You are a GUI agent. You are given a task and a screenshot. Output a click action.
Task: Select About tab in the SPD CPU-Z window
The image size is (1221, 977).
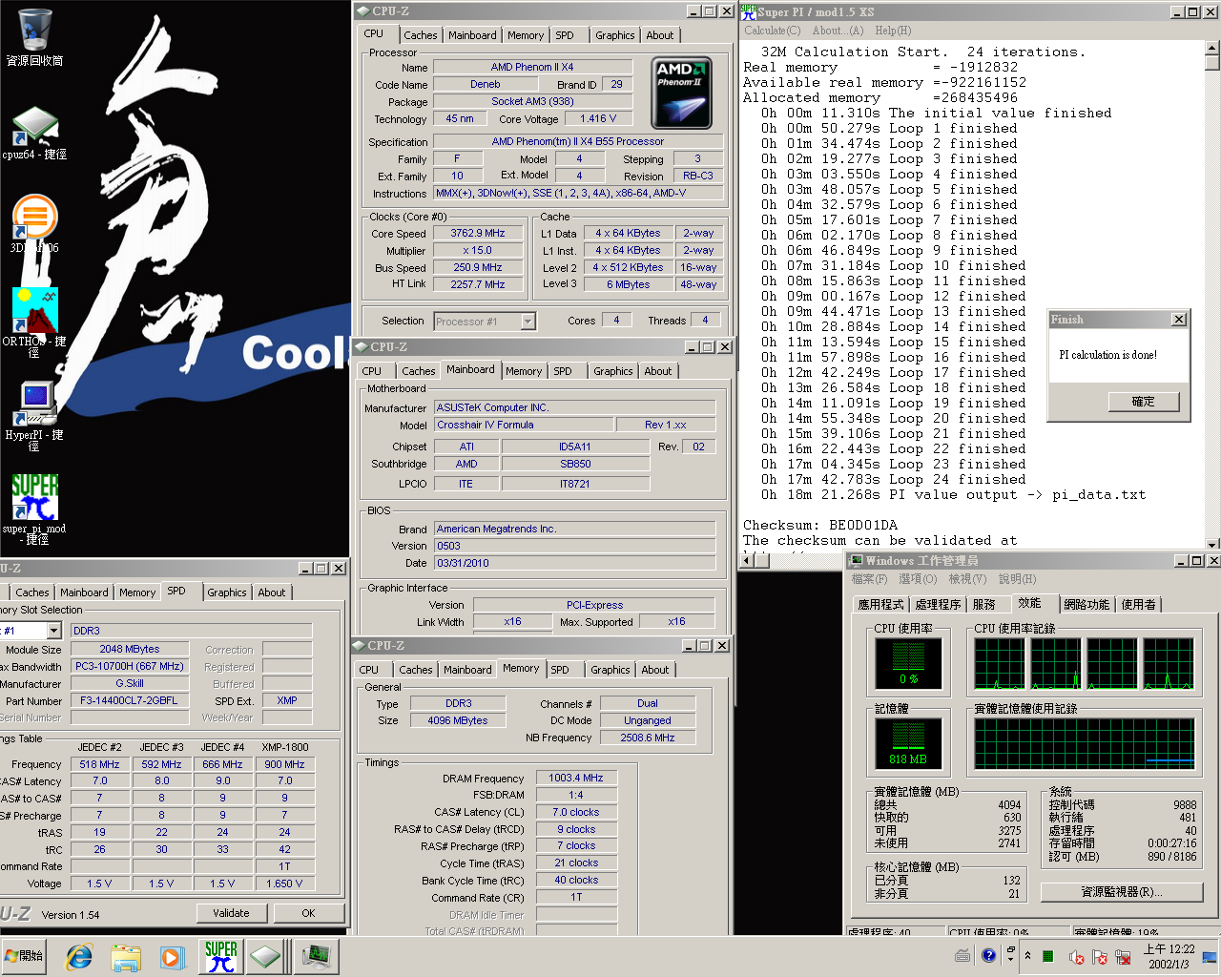click(272, 592)
